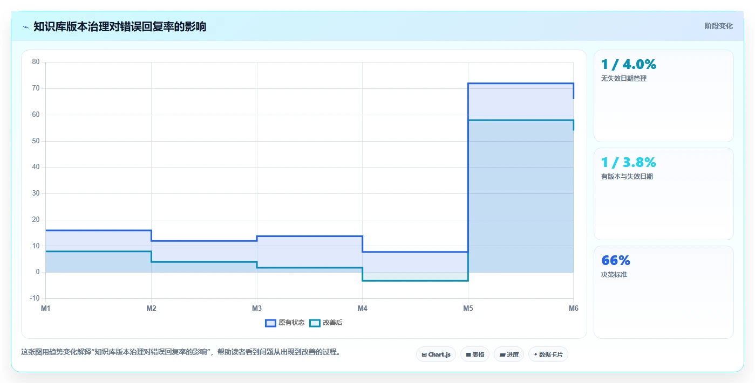Click the 阶段变化 label in header

[718, 26]
